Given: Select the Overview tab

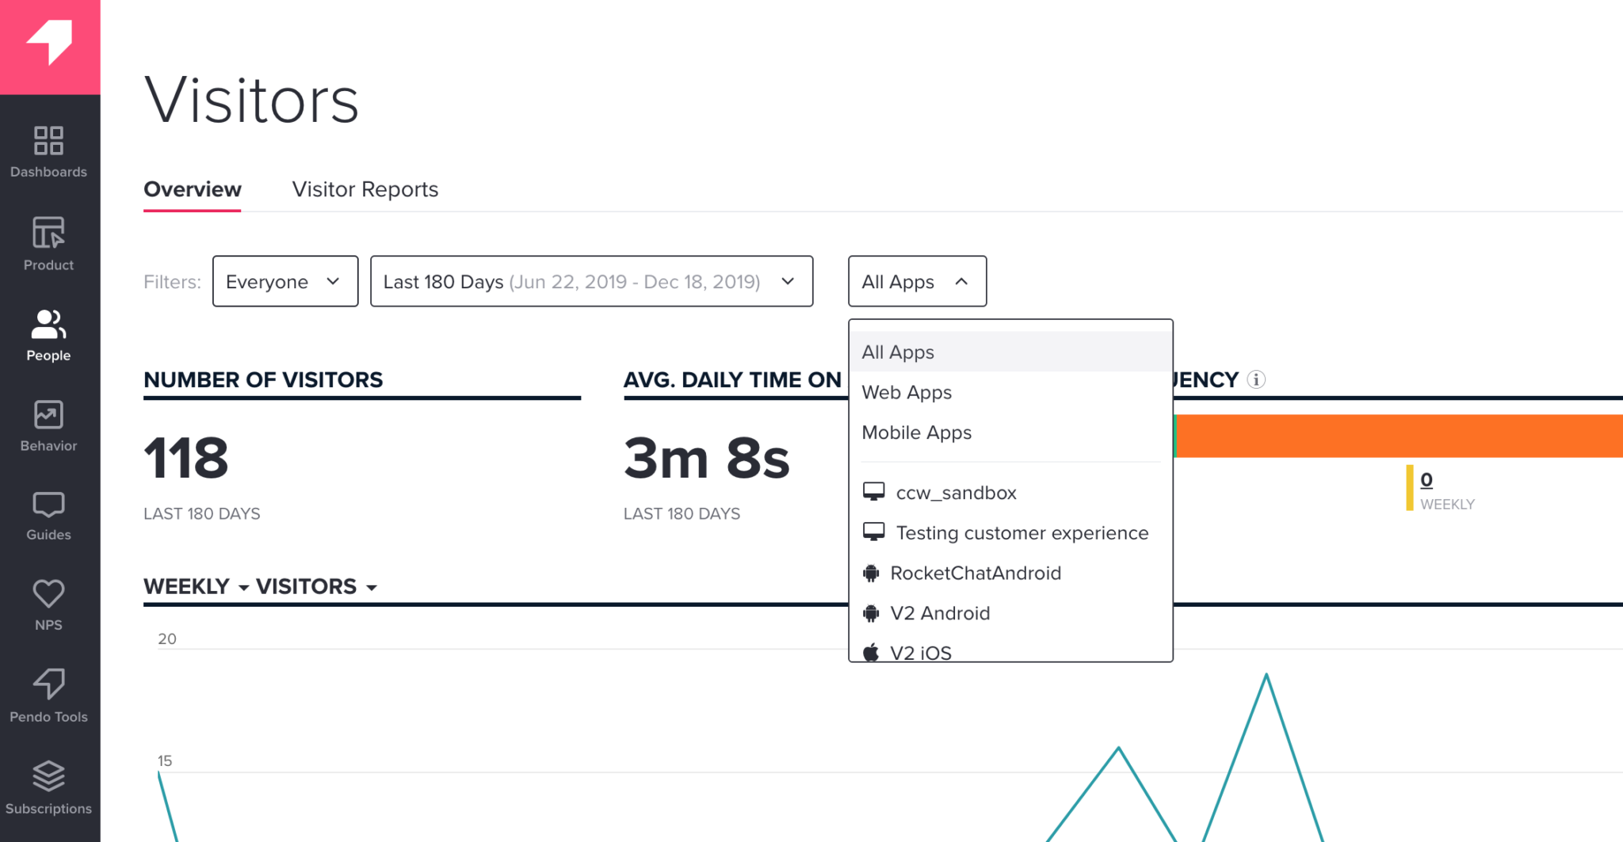Looking at the screenshot, I should coord(192,189).
